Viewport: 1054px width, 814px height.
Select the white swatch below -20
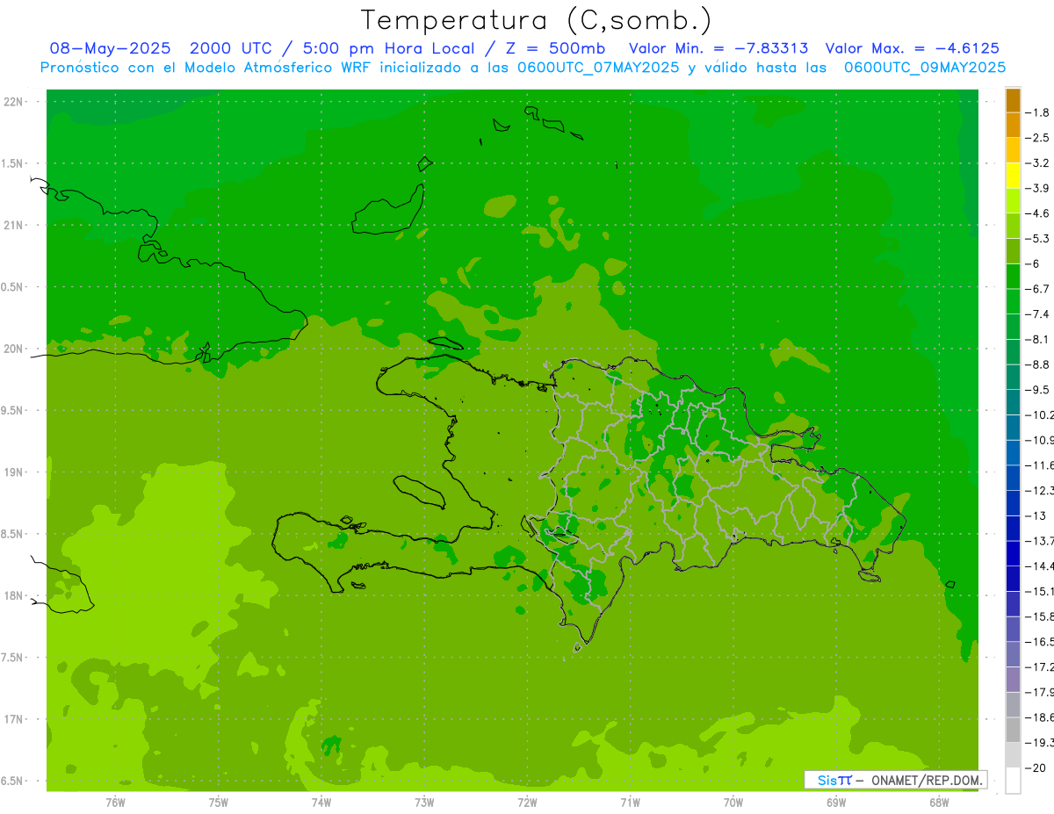1013,781
